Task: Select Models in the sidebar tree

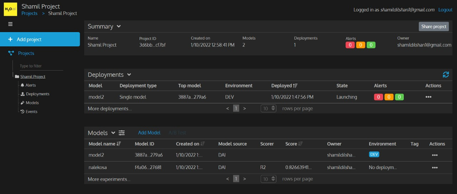Action: click(32, 103)
